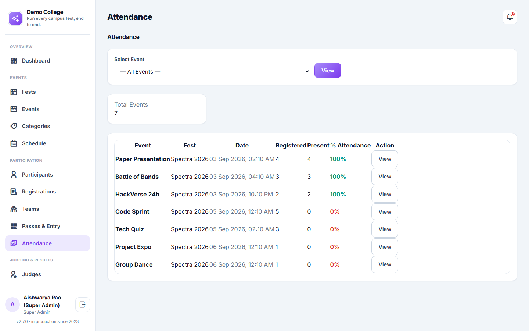Click the Passes & Entry QR icon

pyautogui.click(x=14, y=226)
